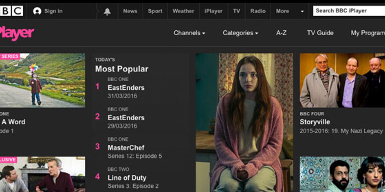Select iPlayer in the top navigation
This screenshot has width=385, height=192.
pos(213,11)
